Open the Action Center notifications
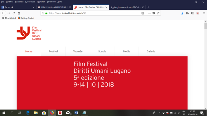This screenshot has height=116, width=207. point(202,113)
